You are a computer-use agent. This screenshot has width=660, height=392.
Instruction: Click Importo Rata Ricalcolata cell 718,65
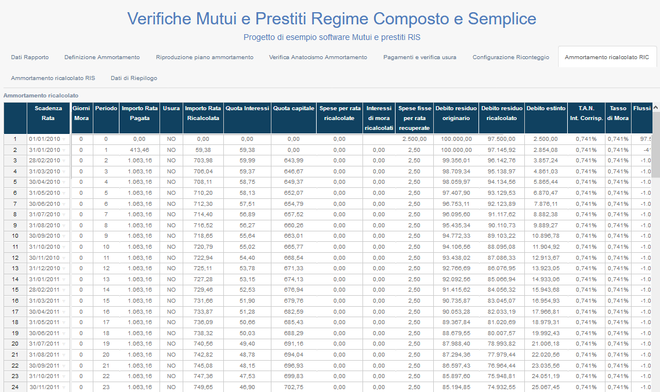click(x=203, y=236)
